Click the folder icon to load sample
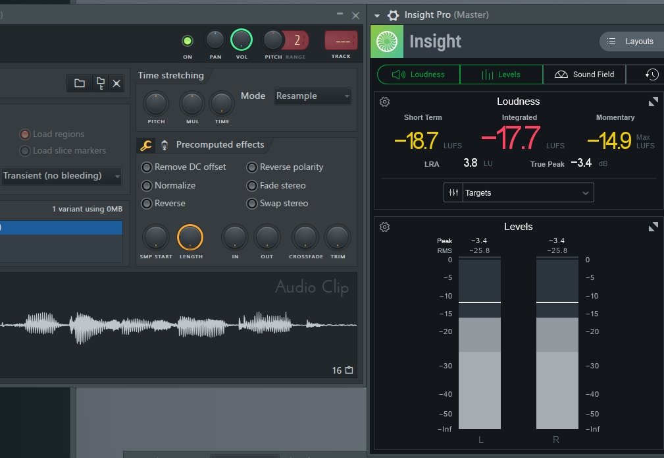Screen dimensions: 664x458 [x=80, y=83]
